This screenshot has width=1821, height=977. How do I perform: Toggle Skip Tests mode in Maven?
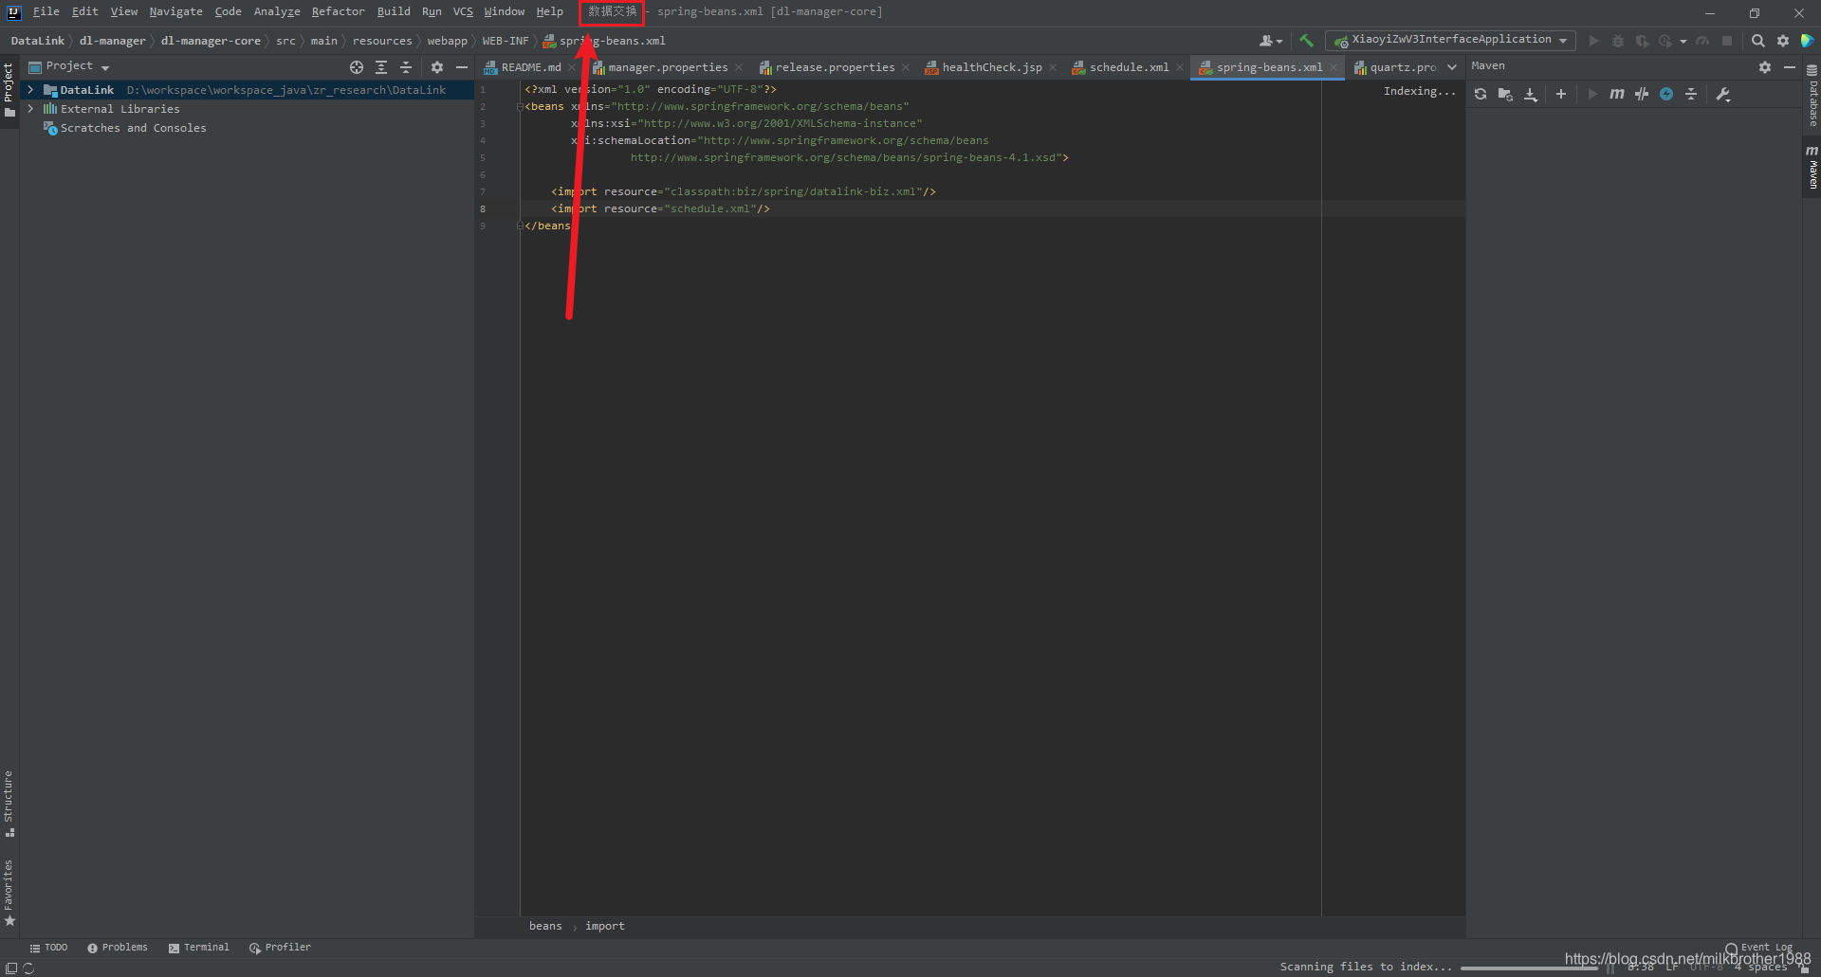(1666, 94)
